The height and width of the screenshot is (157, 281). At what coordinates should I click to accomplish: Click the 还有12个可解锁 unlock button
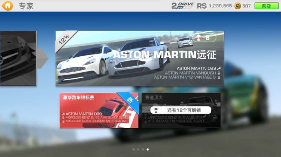pos(181,110)
